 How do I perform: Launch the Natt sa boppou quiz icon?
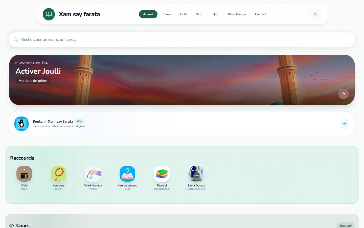127,174
